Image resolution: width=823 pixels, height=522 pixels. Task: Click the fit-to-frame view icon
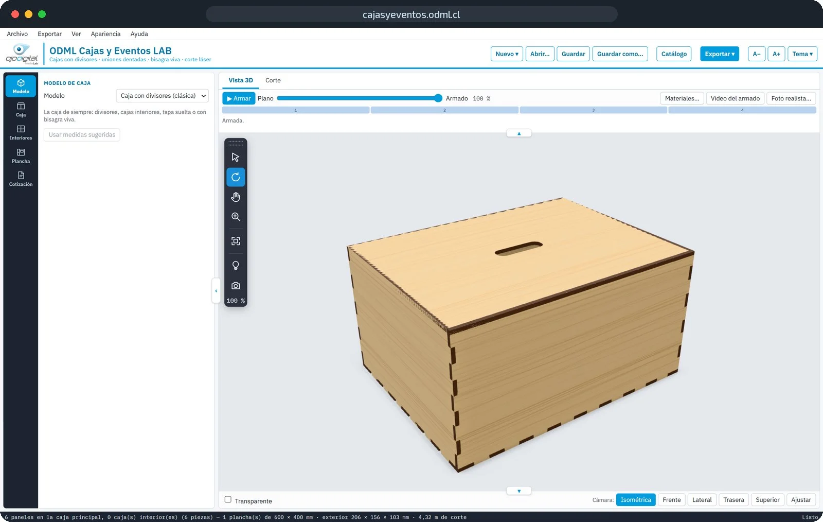click(x=236, y=241)
